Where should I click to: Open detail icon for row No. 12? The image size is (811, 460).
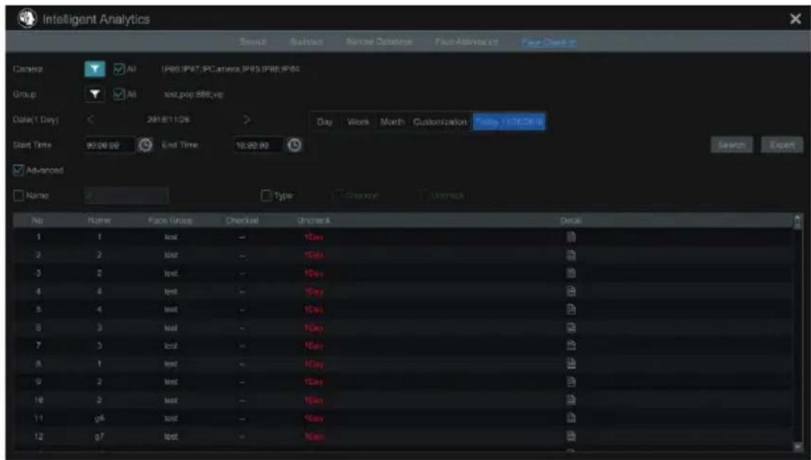pos(571,436)
